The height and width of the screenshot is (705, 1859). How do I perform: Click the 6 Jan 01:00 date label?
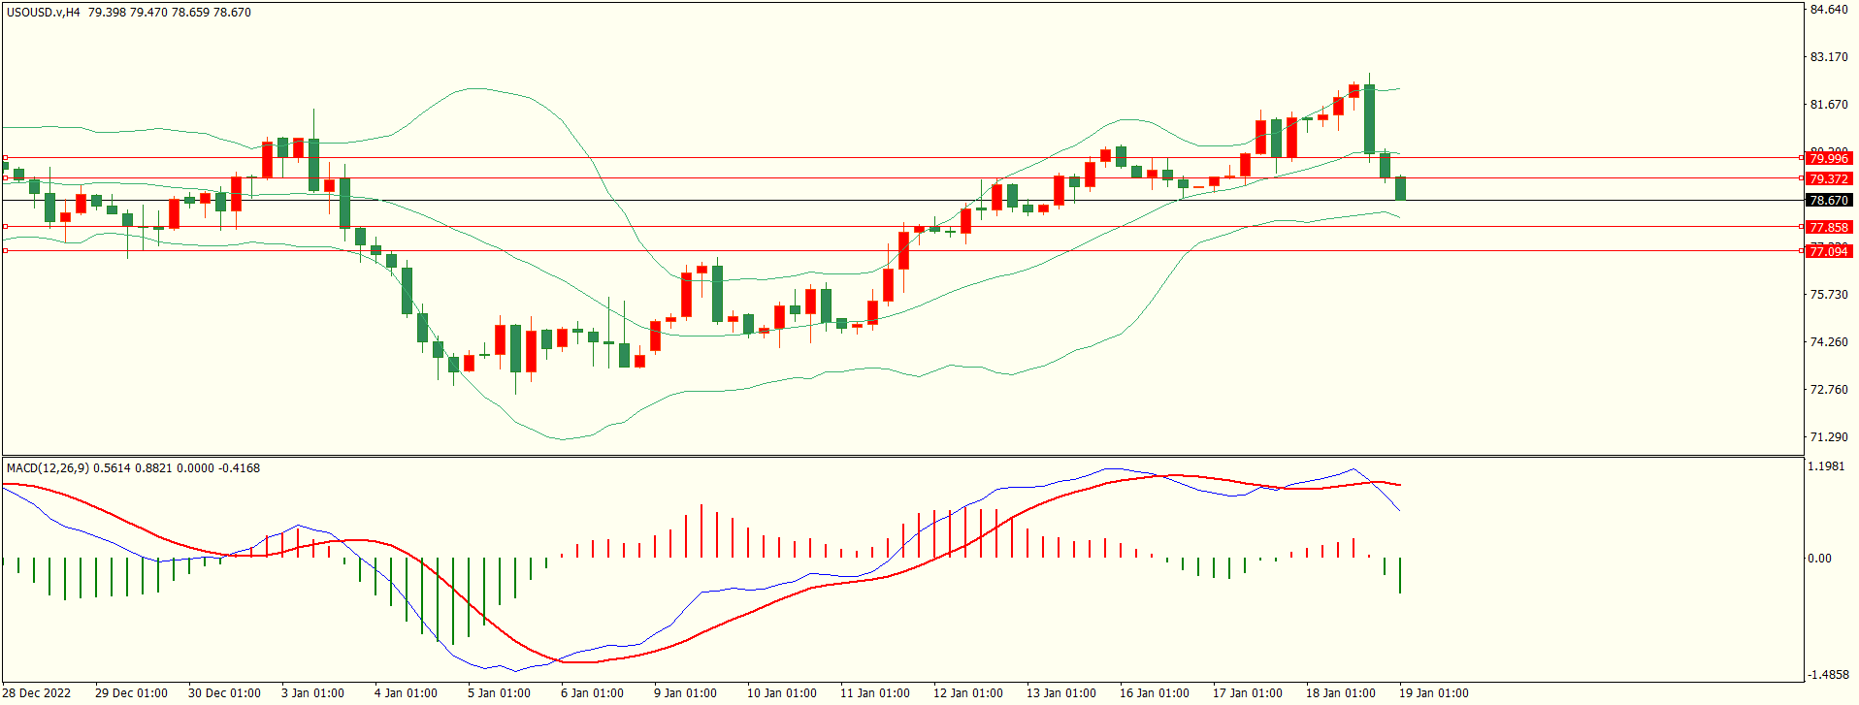592,693
